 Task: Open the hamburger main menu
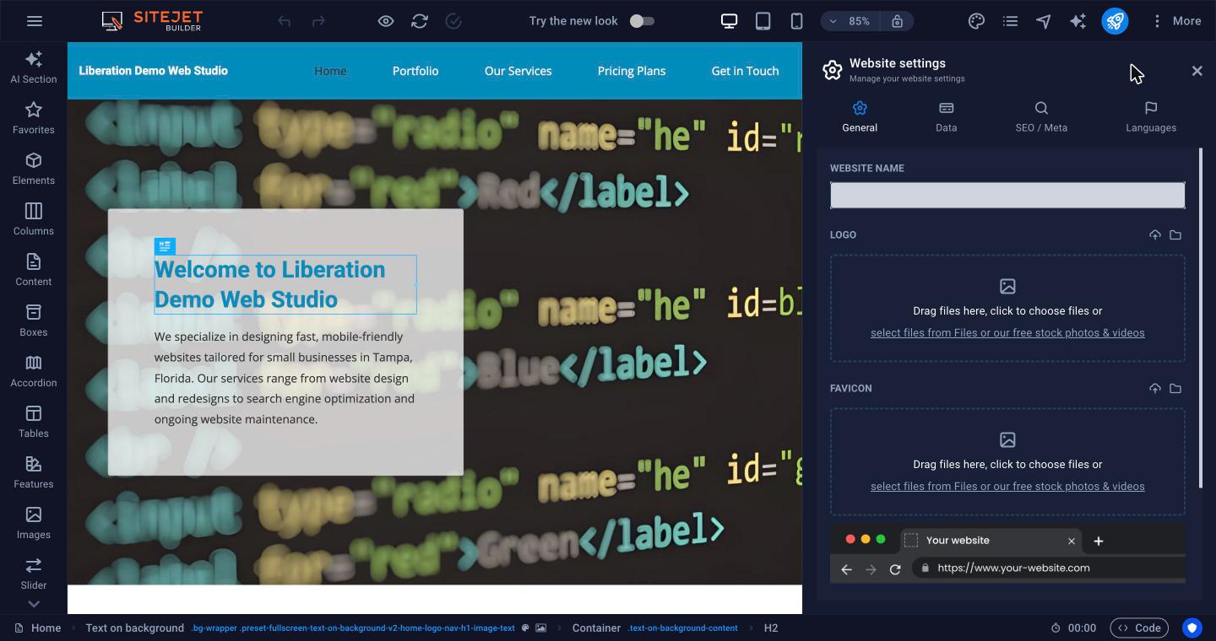(35, 21)
